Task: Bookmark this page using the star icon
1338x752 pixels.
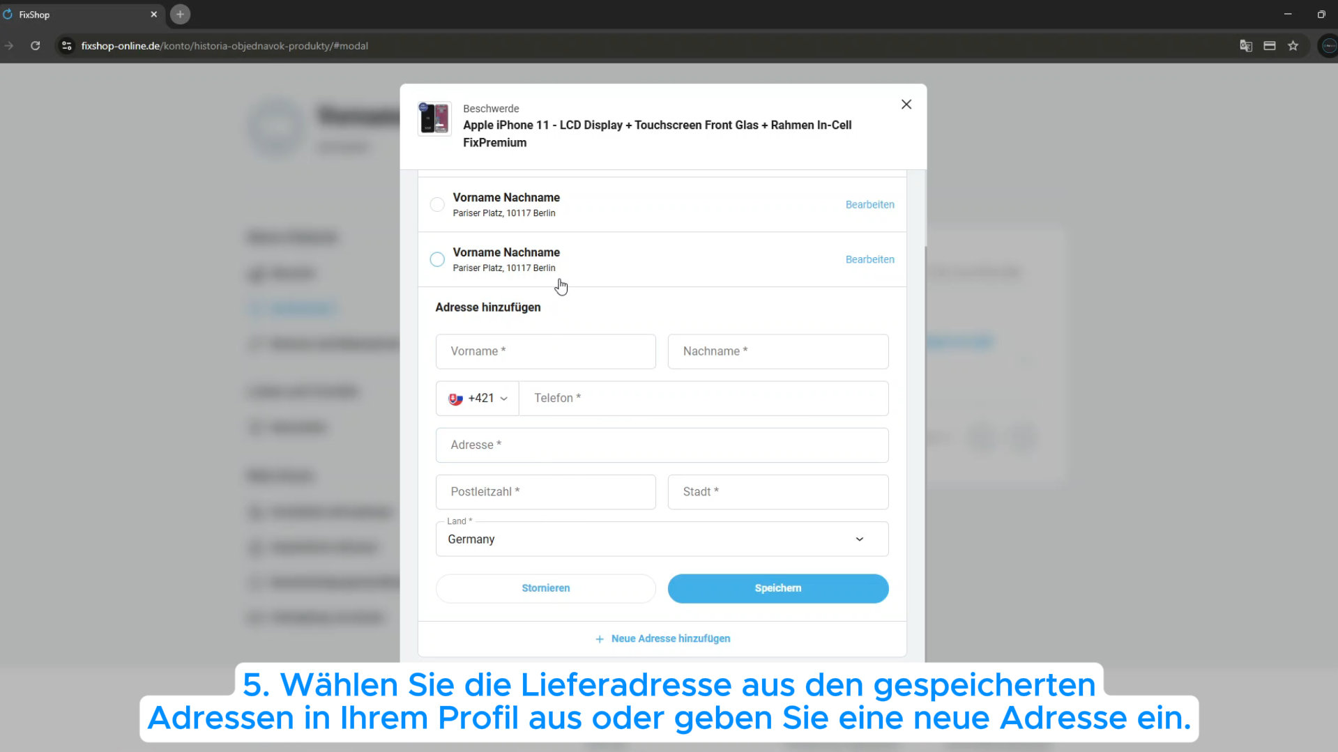Action: pos(1293,46)
